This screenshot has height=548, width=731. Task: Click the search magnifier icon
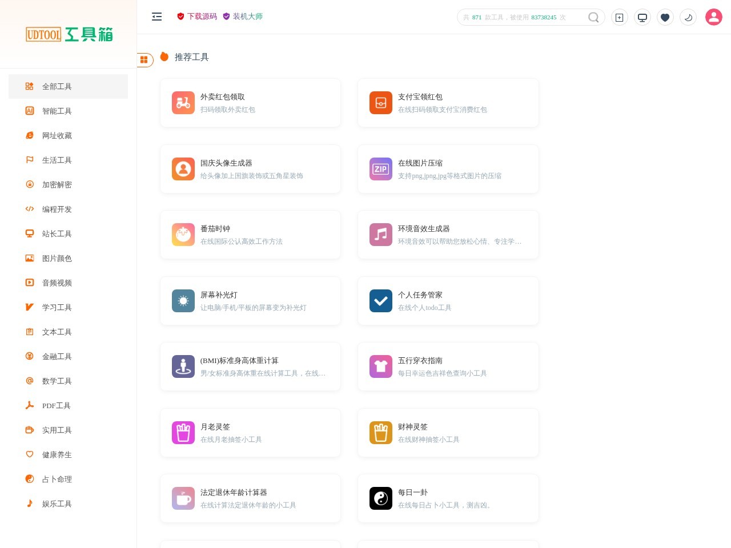coord(594,17)
